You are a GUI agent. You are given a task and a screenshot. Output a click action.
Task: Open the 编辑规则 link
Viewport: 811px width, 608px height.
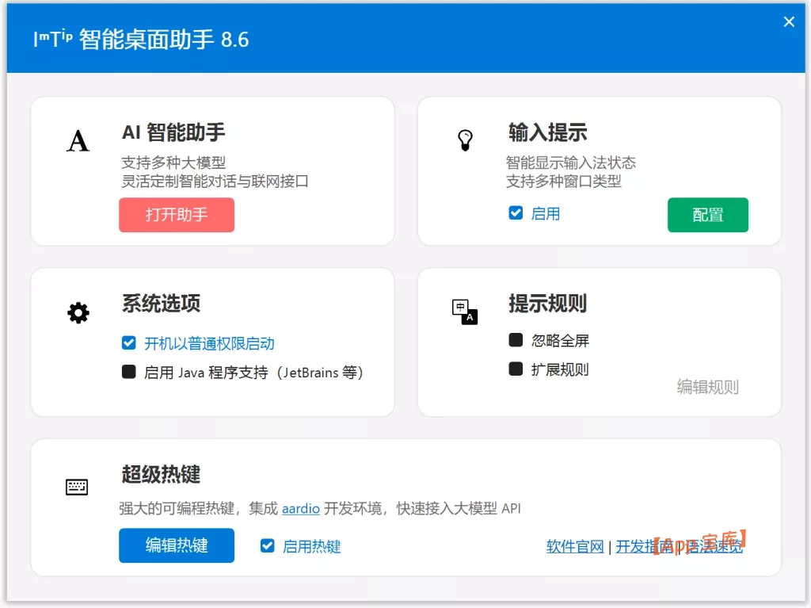pos(707,387)
